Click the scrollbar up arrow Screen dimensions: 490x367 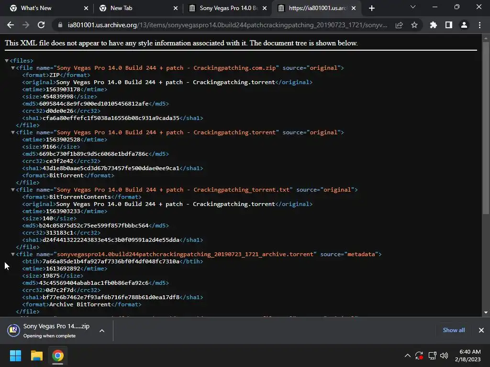[486, 38]
